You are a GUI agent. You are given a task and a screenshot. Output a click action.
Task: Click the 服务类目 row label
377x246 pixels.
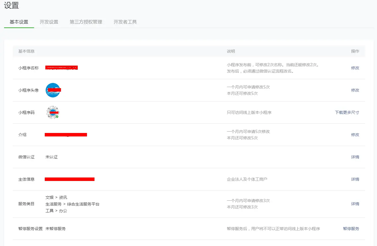click(x=26, y=204)
